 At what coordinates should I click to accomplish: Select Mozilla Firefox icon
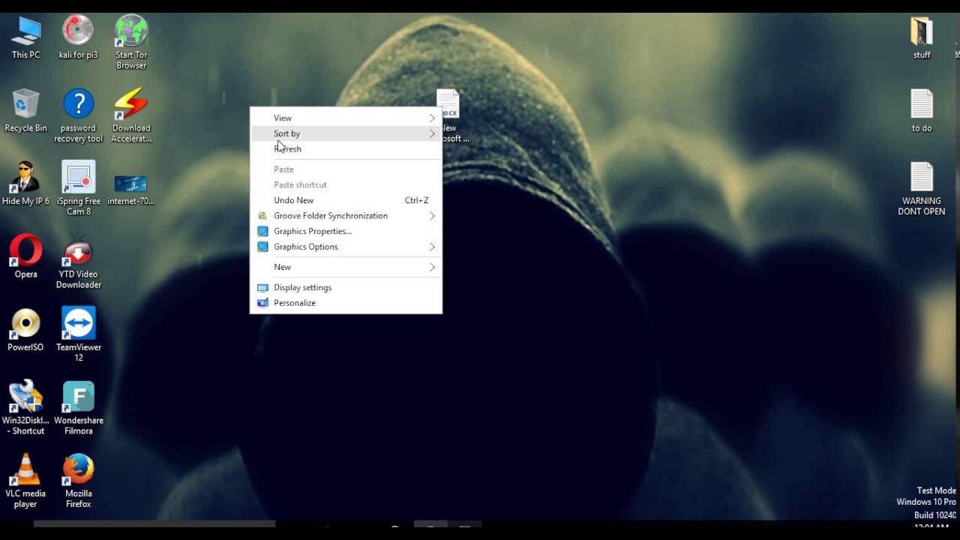pos(78,481)
